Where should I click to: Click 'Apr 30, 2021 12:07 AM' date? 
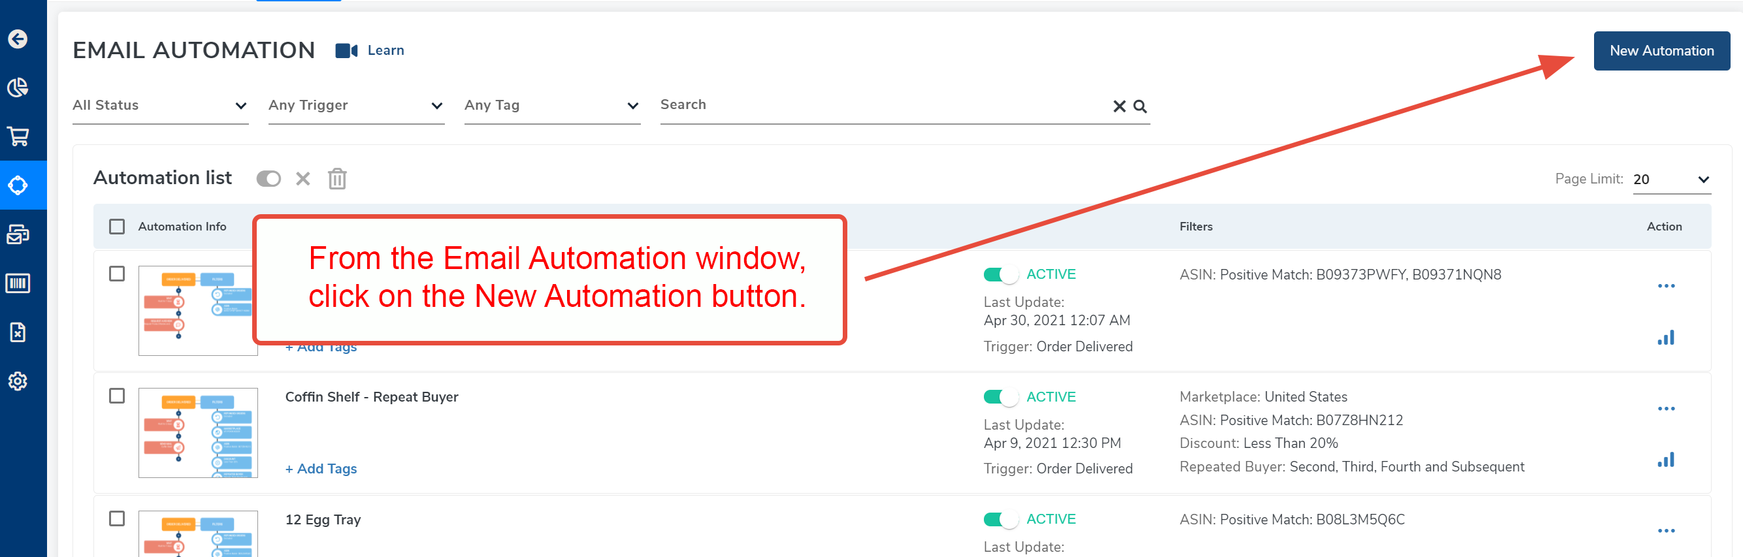(1056, 321)
